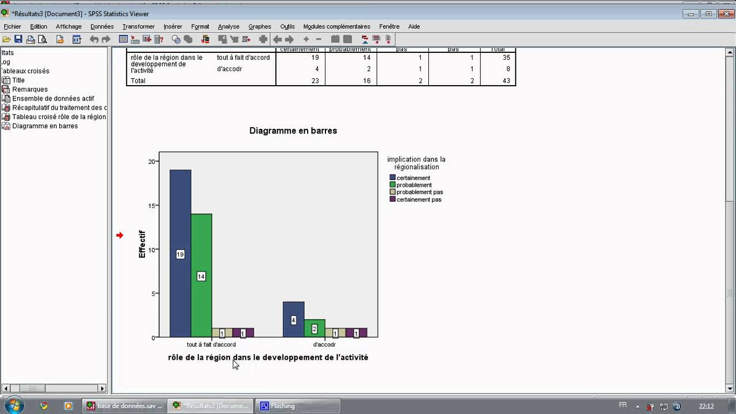736x414 pixels.
Task: Open the Affichage menu
Action: coord(68,26)
